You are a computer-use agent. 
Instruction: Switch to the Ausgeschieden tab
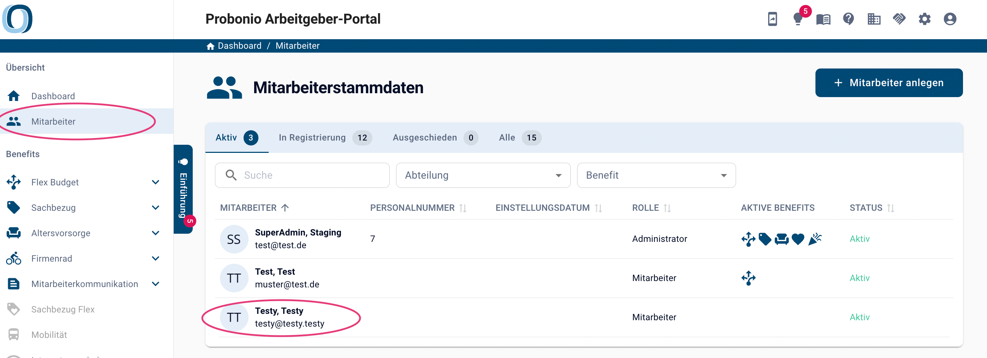click(x=435, y=137)
